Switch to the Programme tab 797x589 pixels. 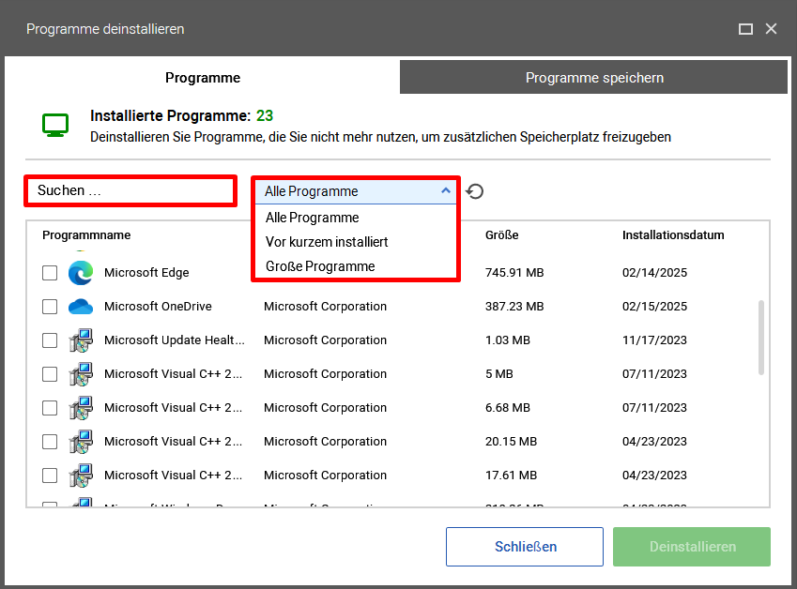tap(203, 78)
